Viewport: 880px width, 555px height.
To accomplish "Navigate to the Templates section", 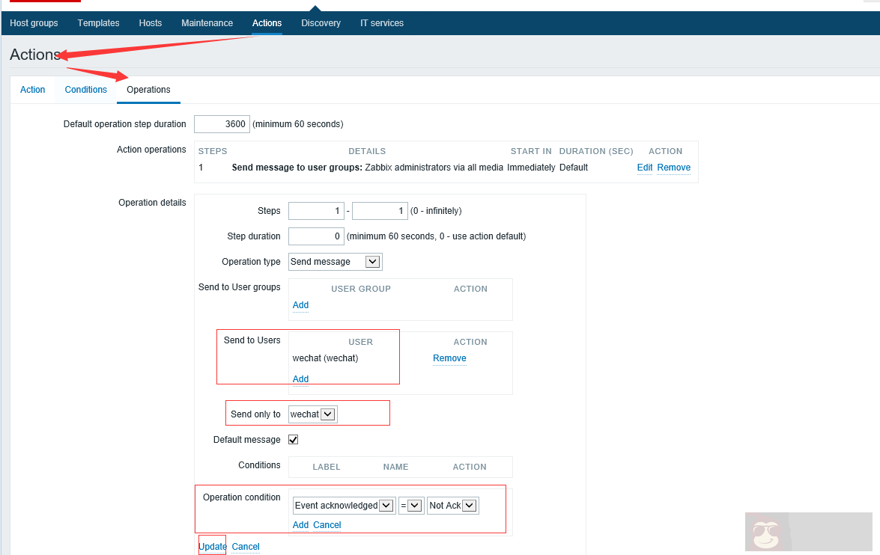I will click(98, 22).
